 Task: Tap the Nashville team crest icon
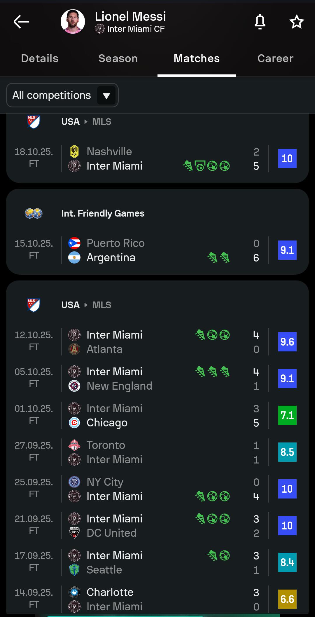[x=74, y=151]
